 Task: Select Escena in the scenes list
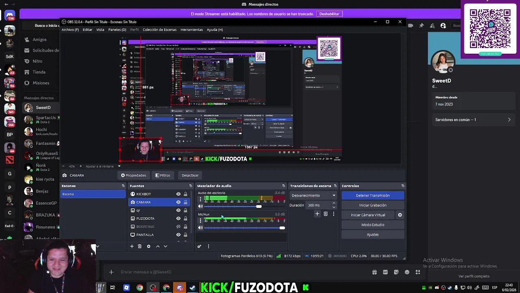click(93, 194)
